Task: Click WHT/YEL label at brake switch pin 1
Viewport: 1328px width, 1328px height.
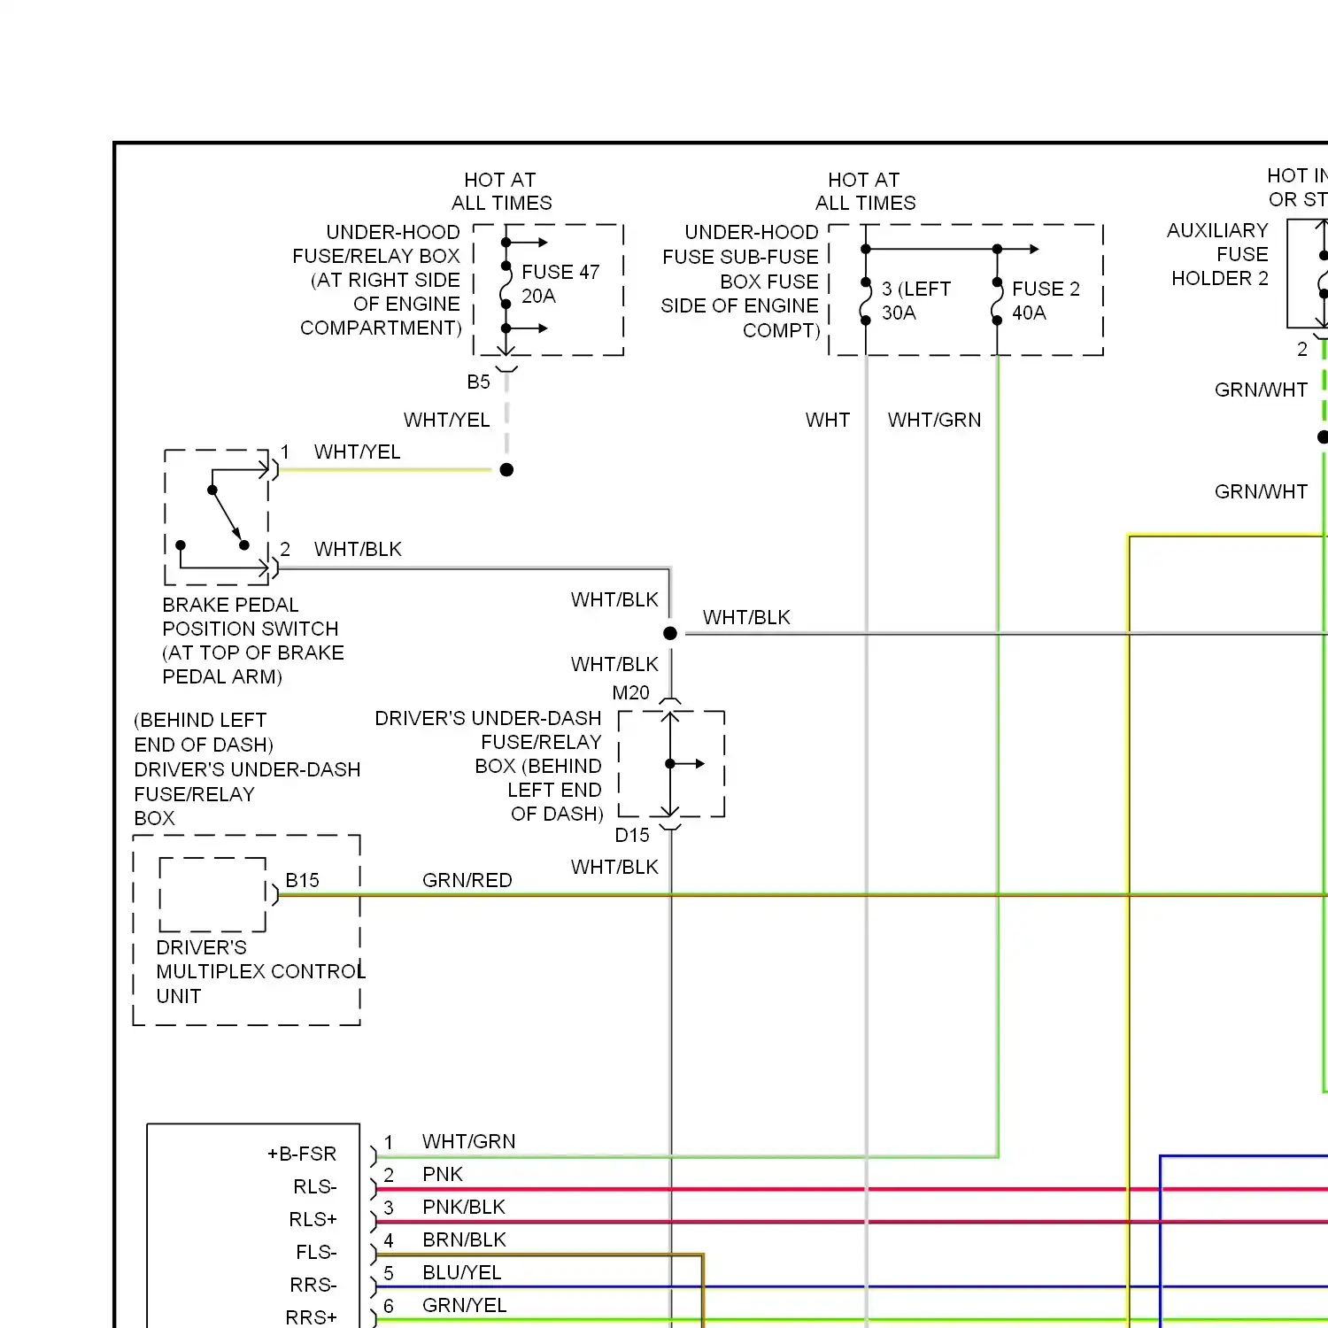Action: pos(358,452)
